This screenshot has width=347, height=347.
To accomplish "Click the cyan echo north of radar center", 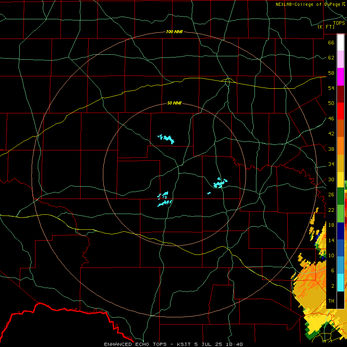I will 167,138.
